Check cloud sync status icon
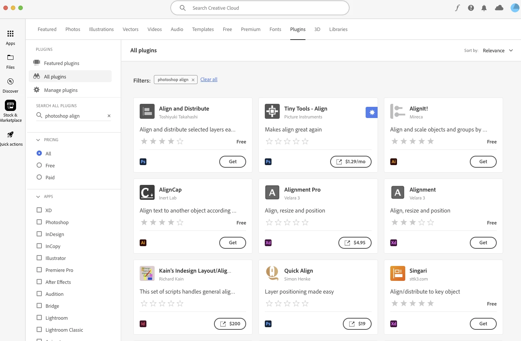Image resolution: width=521 pixels, height=341 pixels. [x=499, y=8]
